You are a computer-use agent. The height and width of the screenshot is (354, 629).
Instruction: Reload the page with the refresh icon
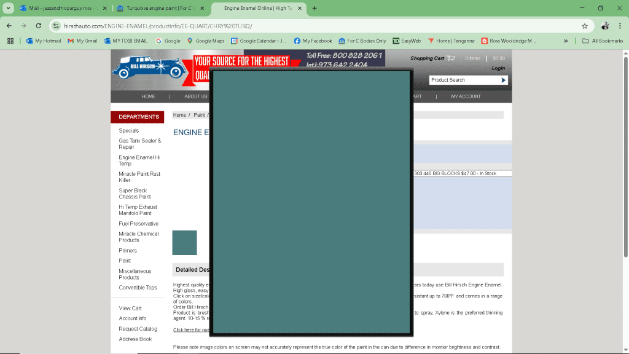point(39,26)
